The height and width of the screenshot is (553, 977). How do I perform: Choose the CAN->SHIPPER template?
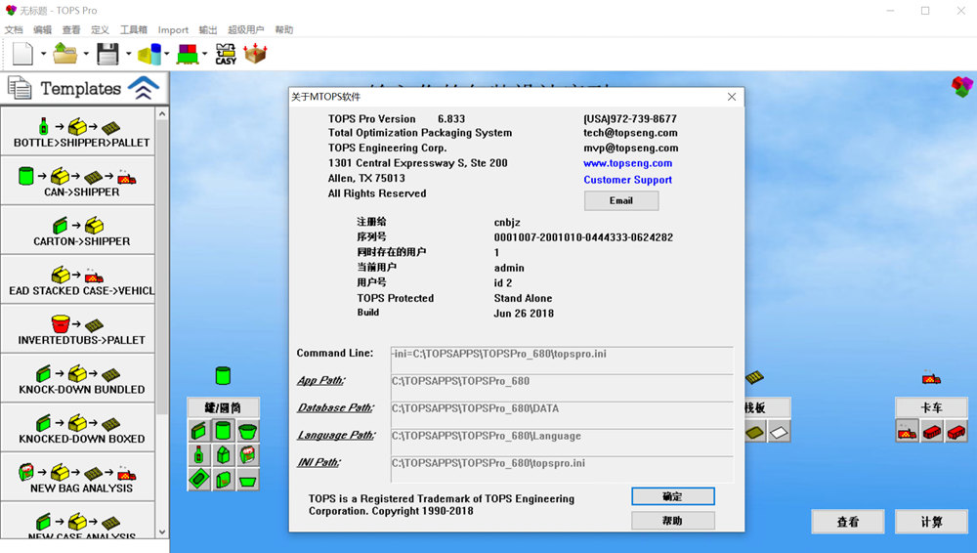tap(78, 181)
